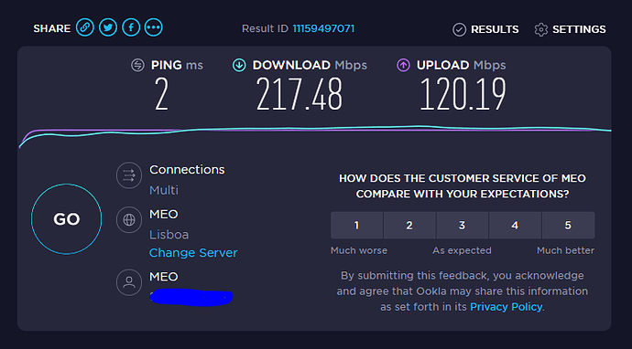Share result on Twitter
Image resolution: width=632 pixels, height=349 pixels.
point(108,27)
